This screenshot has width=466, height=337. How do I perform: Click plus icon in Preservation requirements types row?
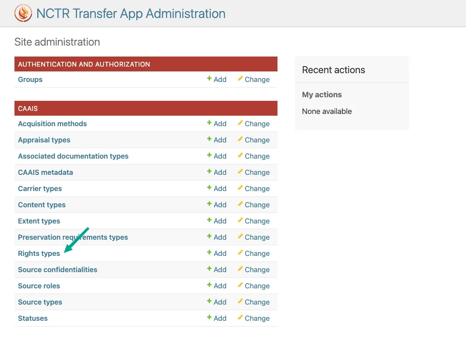pos(209,236)
